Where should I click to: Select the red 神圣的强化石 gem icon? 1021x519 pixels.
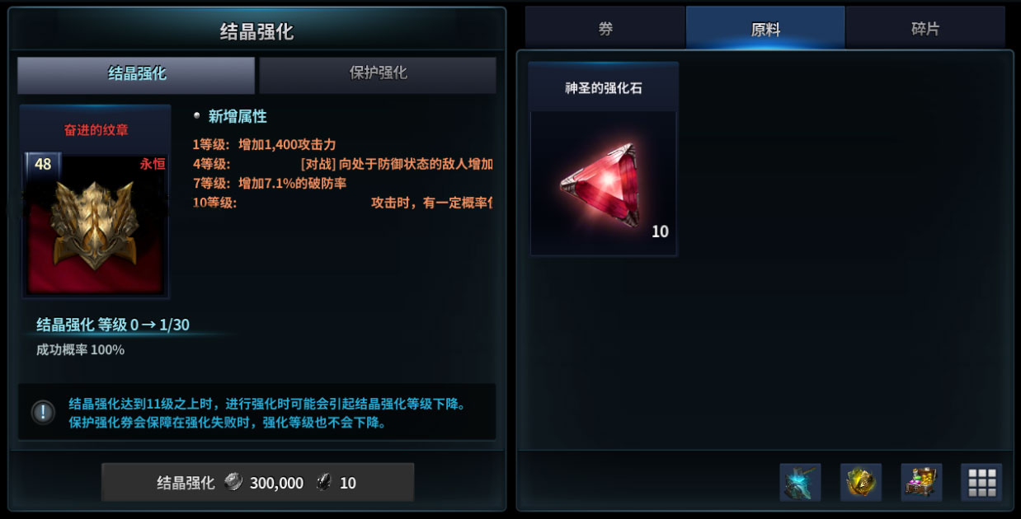click(x=603, y=183)
